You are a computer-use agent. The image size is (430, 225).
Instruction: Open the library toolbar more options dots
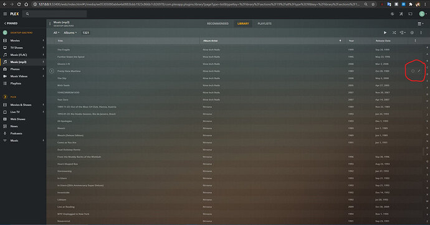[421, 33]
